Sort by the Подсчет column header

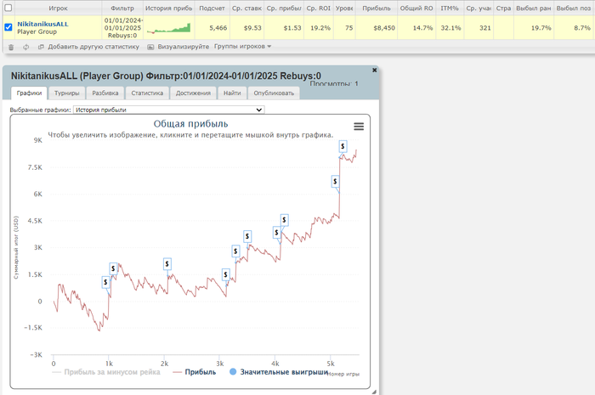click(x=212, y=8)
